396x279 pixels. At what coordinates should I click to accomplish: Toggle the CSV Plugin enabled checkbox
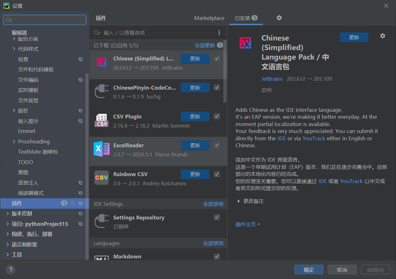click(x=217, y=116)
